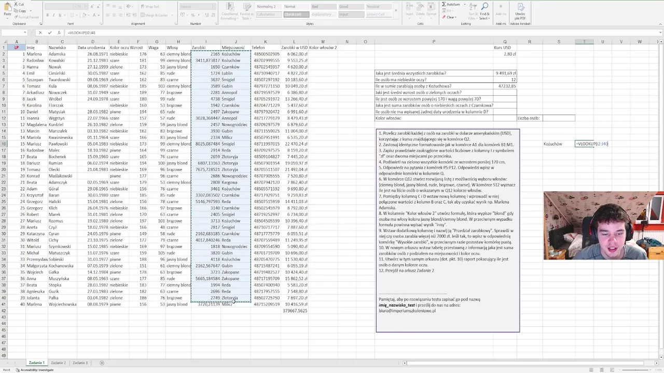Open the font size dropdown
664x373 pixels.
click(x=88, y=7)
